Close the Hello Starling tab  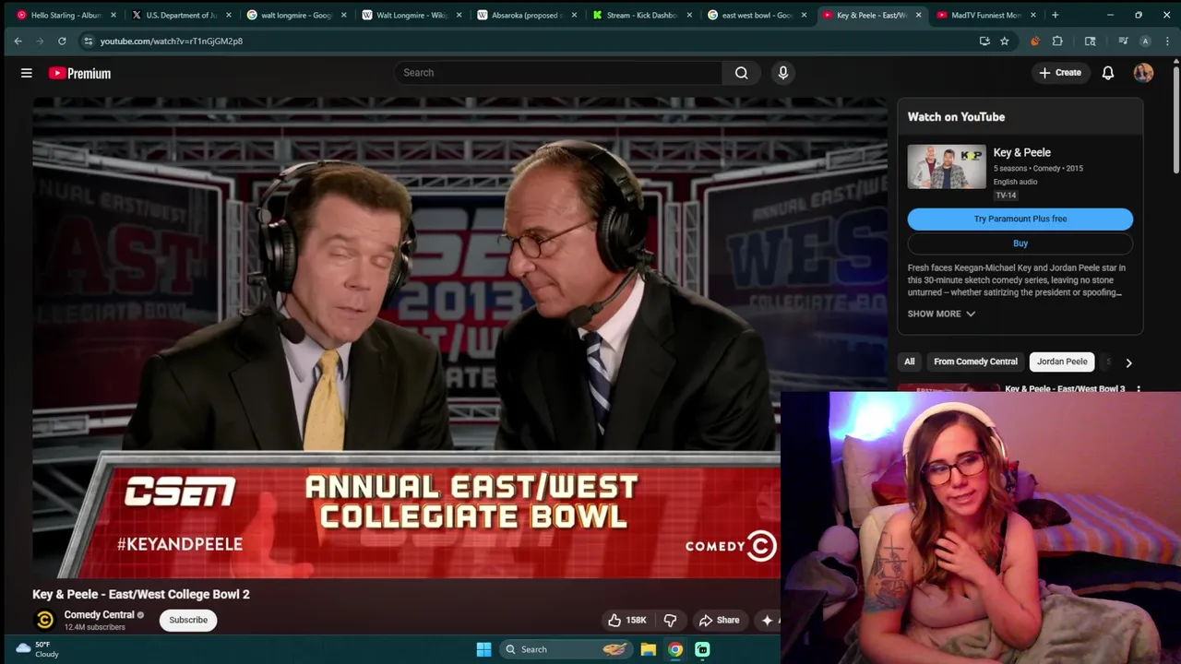pos(113,15)
